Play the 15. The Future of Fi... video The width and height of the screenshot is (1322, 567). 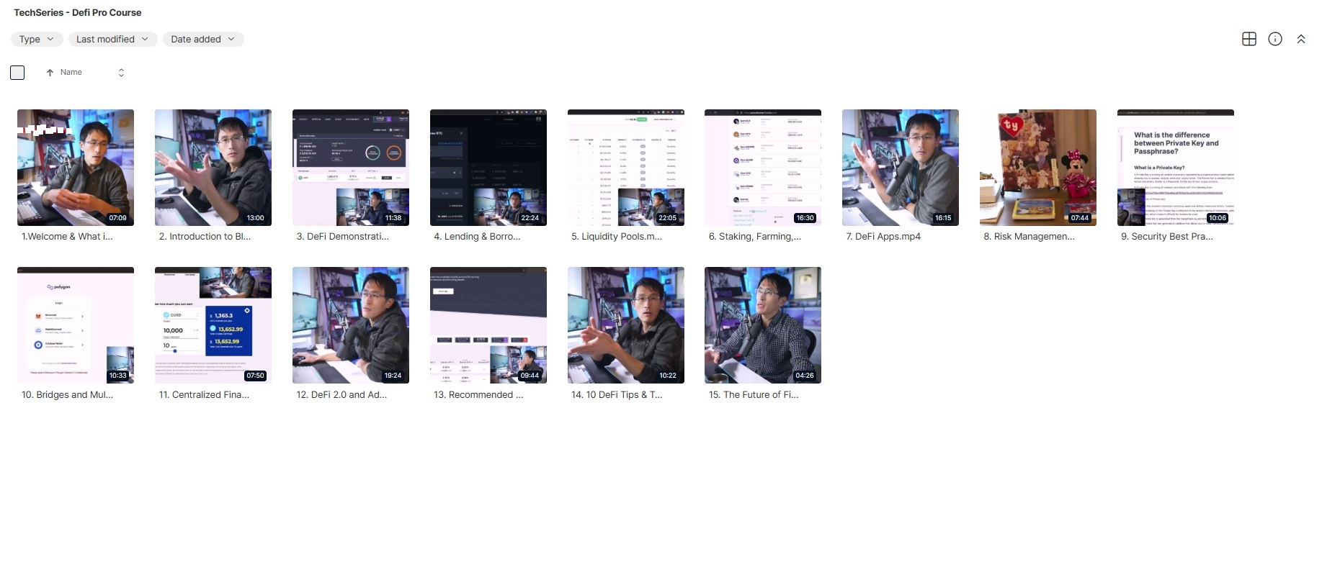click(763, 325)
